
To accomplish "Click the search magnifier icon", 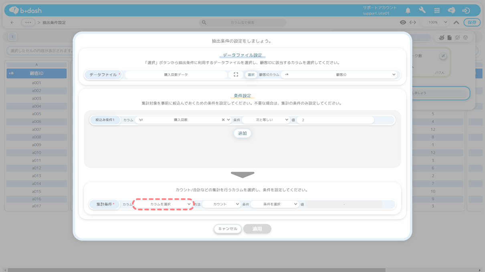I will pos(204,22).
